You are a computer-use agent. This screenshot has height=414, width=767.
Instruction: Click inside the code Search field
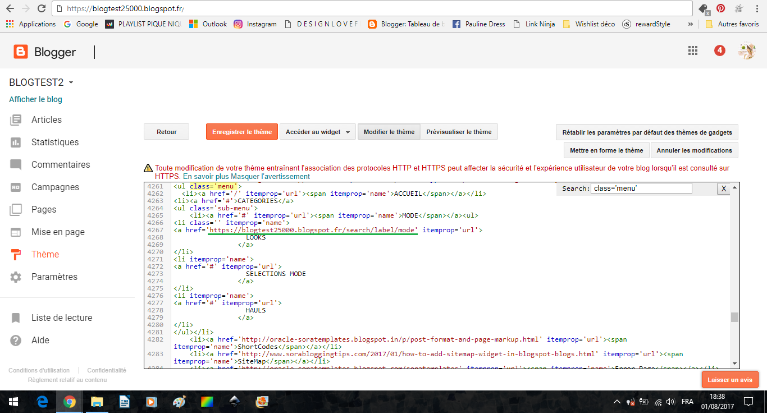pyautogui.click(x=641, y=188)
